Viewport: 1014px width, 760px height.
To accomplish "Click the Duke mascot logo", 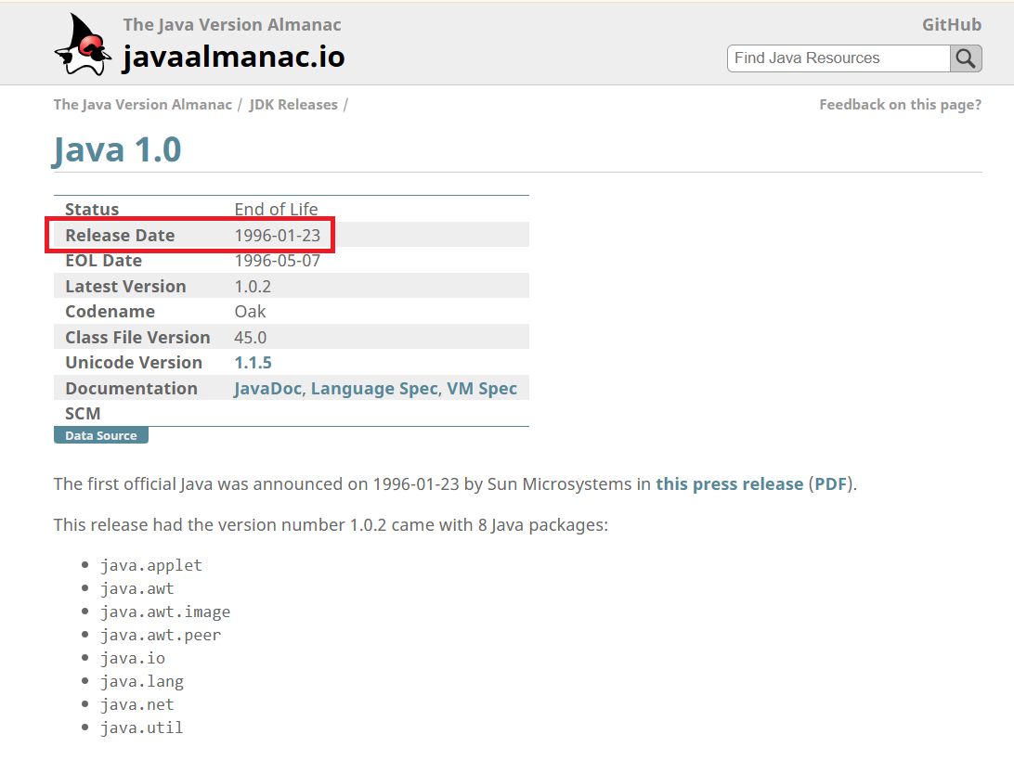I will tap(83, 45).
